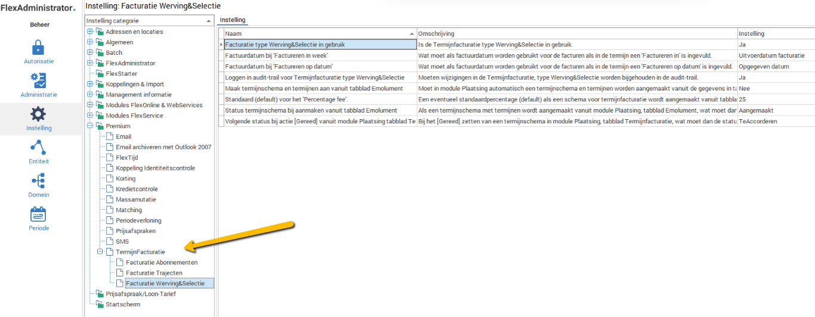
Task: Open the Domein hierarchy icon
Action: click(39, 181)
